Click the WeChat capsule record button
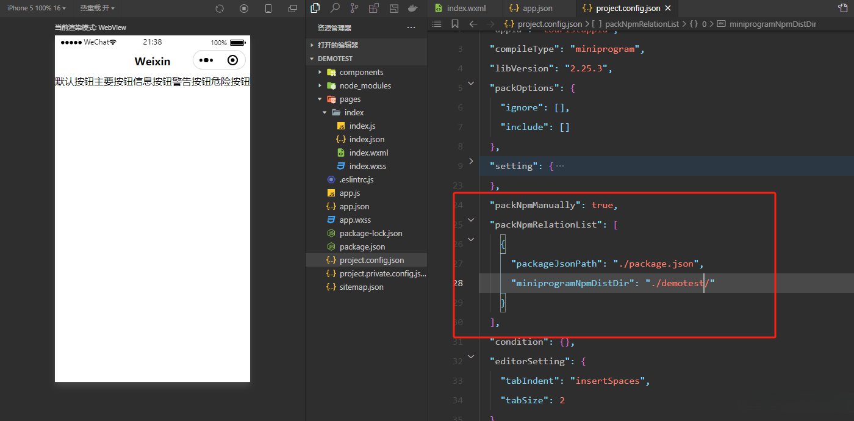Image resolution: width=854 pixels, height=421 pixels. tap(232, 60)
